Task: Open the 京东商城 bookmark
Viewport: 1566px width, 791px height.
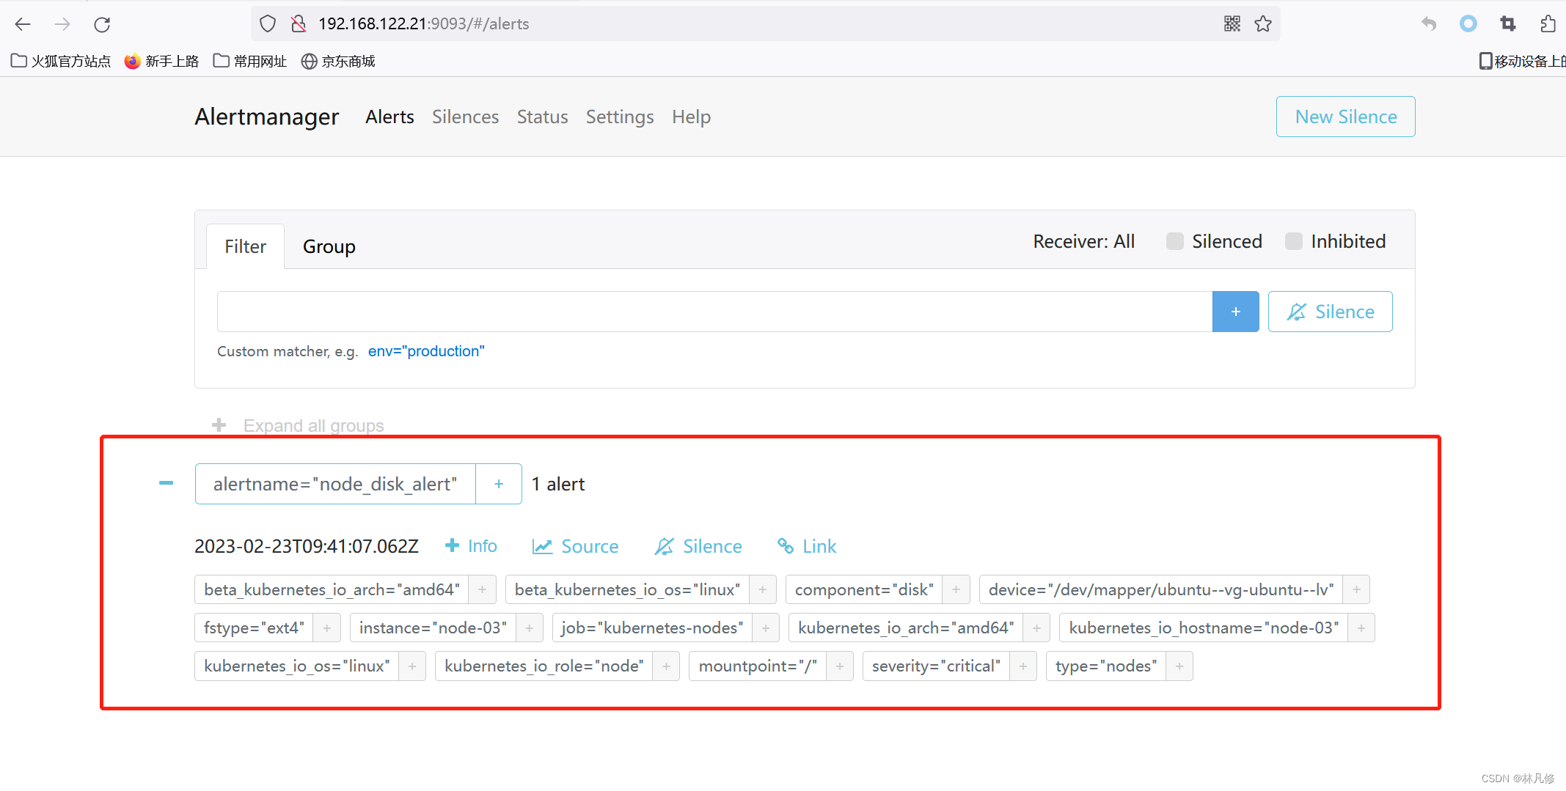Action: [338, 61]
